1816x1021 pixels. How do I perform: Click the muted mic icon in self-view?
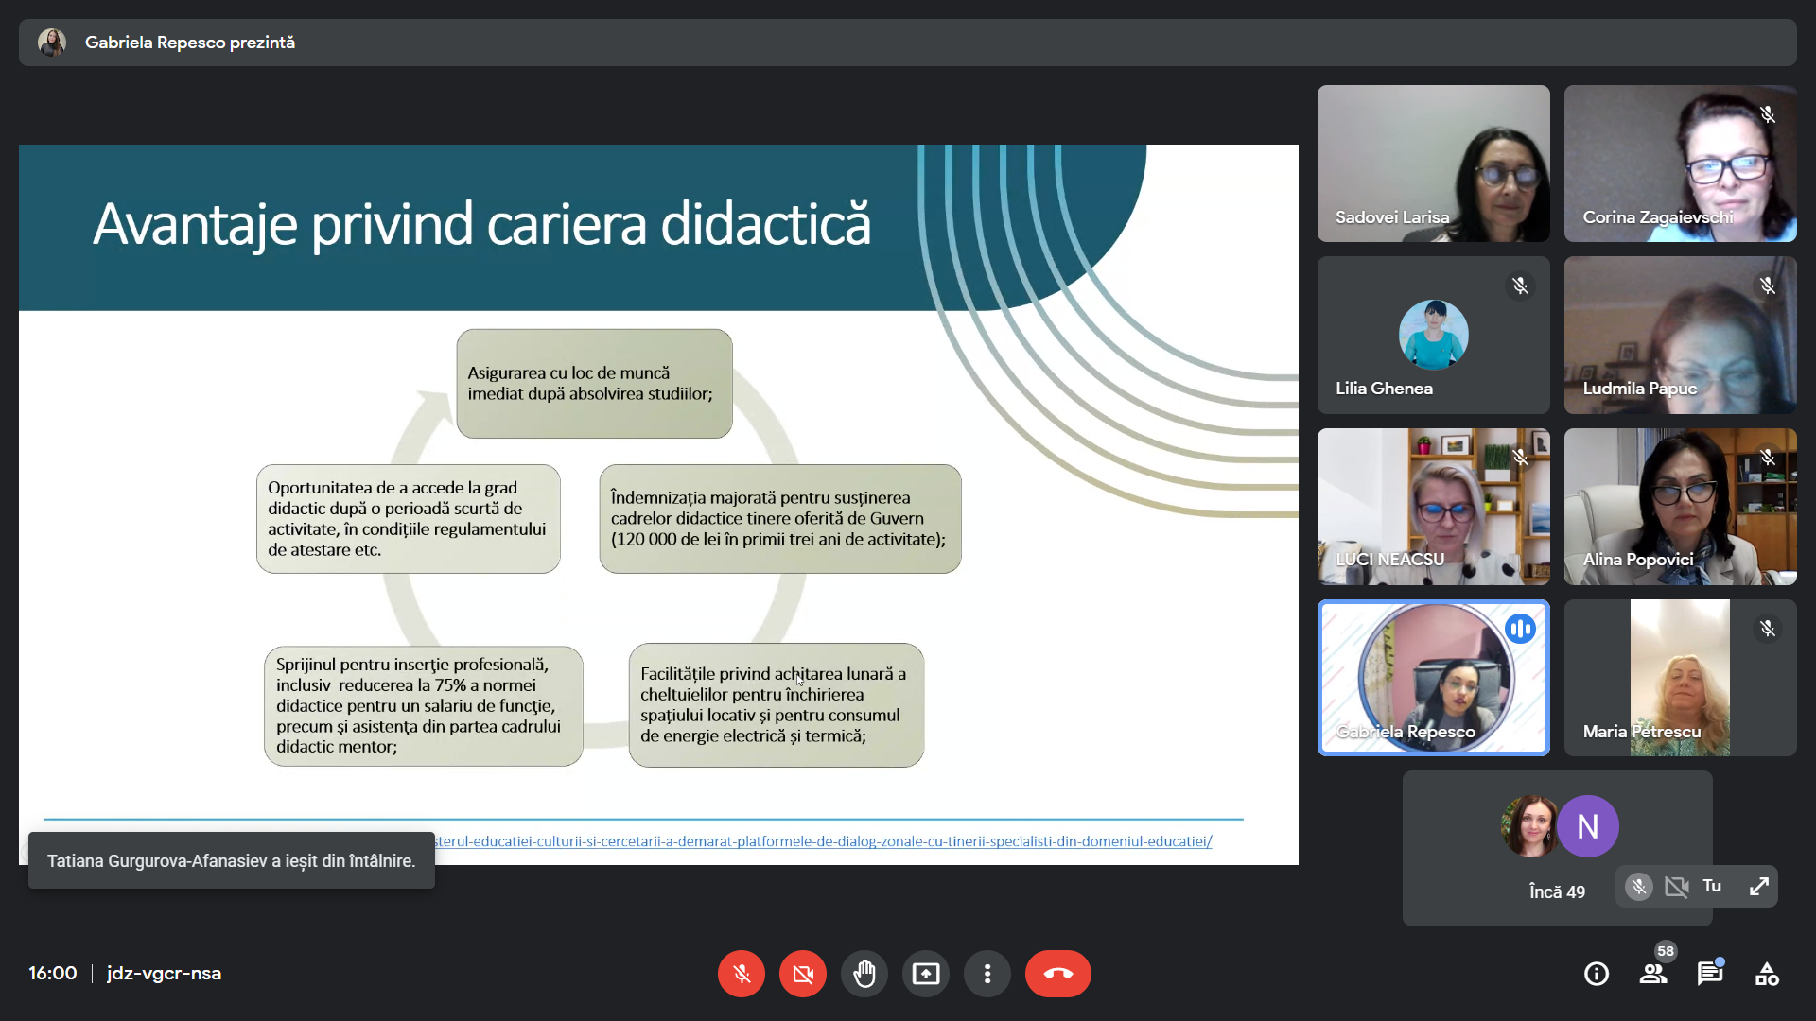pyautogui.click(x=1639, y=887)
